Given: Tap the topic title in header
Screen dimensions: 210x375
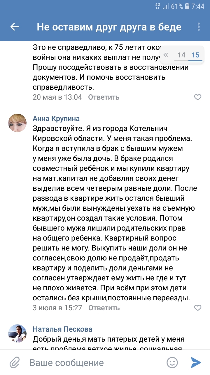Looking at the screenshot, I should [109, 27].
